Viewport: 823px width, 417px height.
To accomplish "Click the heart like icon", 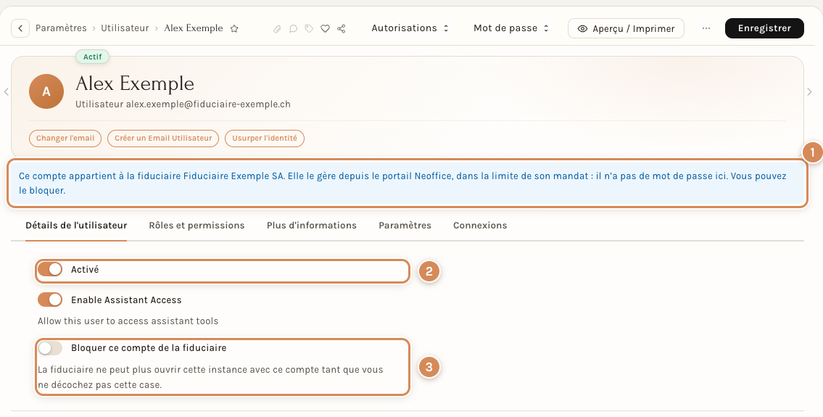I will 326,29.
